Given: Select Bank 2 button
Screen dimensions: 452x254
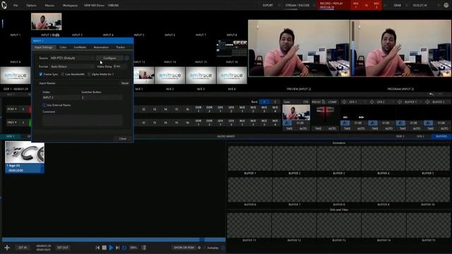Looking at the screenshot, I should pos(275,102).
